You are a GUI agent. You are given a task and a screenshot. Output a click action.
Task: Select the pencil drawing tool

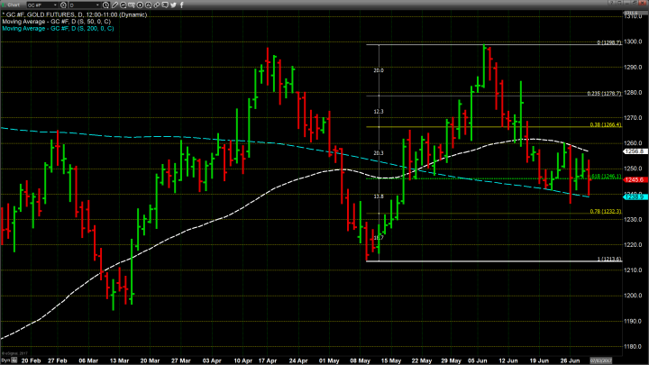click(x=114, y=5)
